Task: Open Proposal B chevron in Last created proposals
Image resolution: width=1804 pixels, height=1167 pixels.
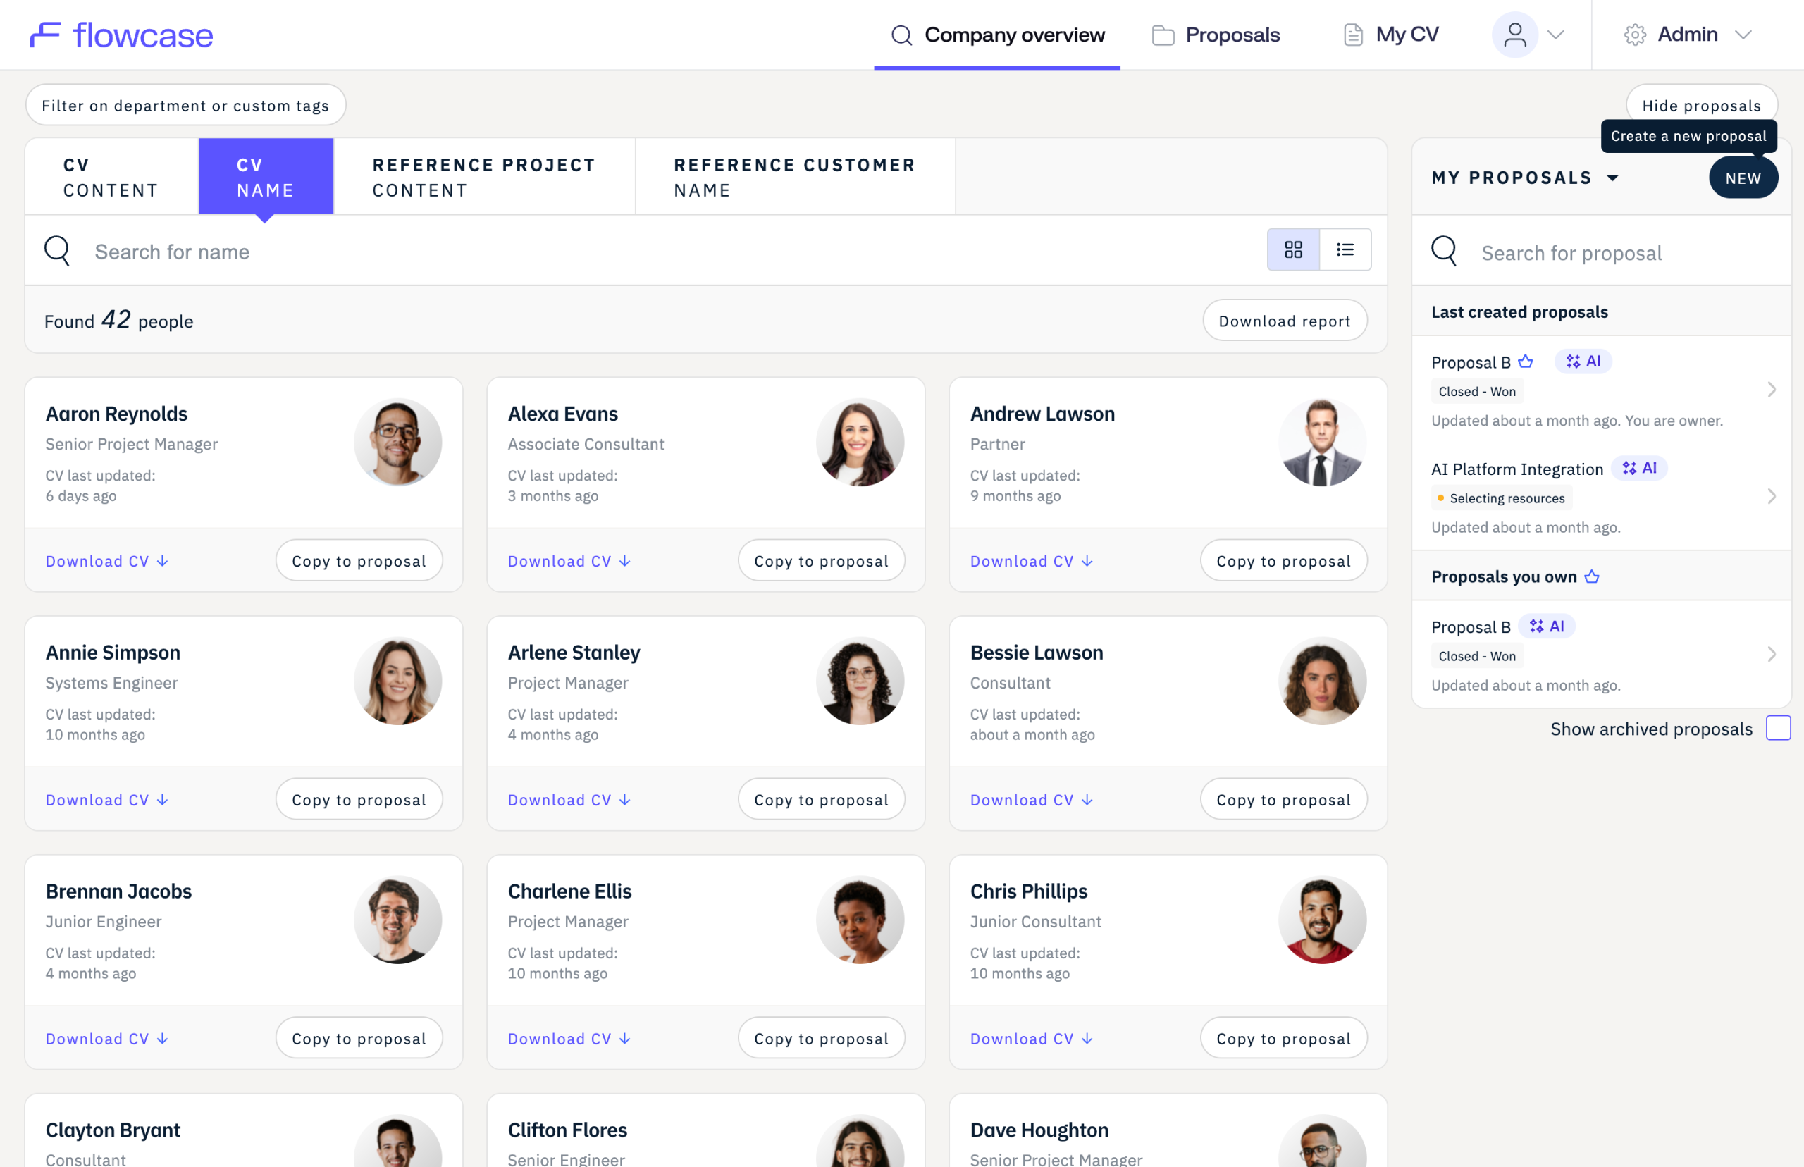Action: click(1772, 390)
